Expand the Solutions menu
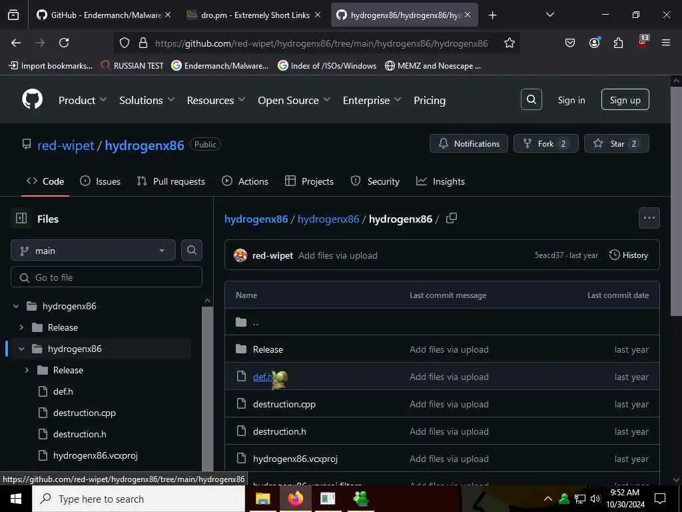This screenshot has height=512, width=682. coord(147,100)
